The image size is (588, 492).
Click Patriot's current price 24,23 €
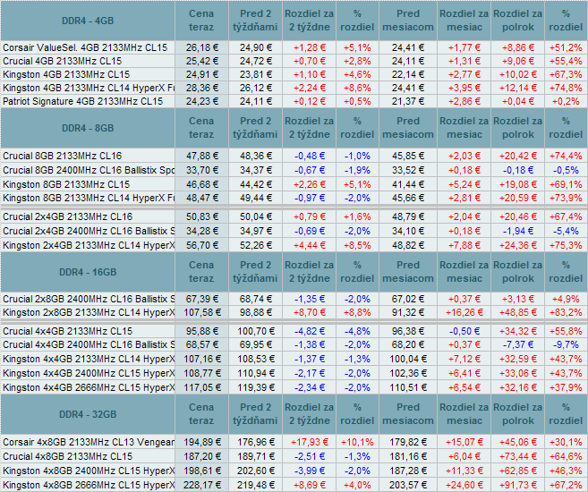click(x=202, y=102)
